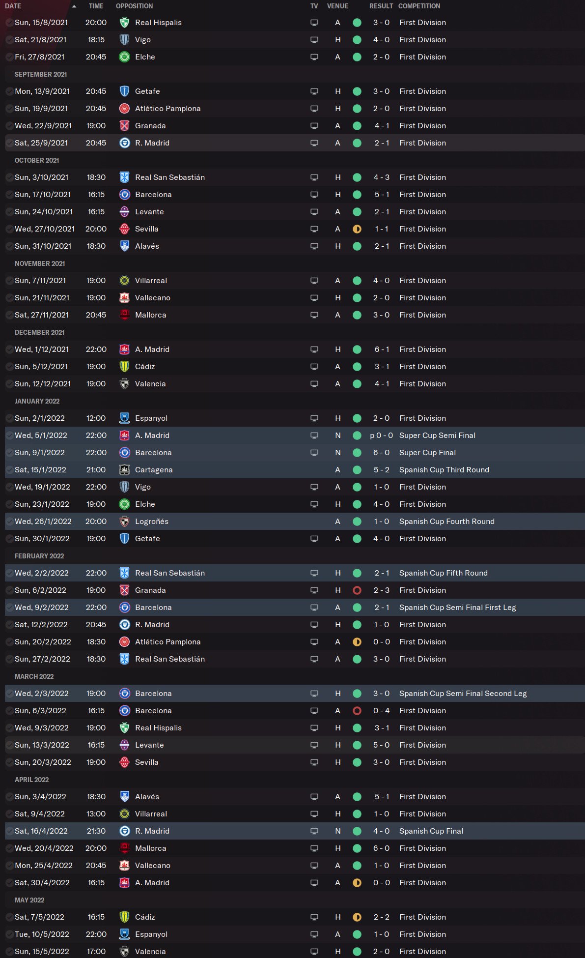Open Spanish Cup Semi Final Second Leg link
585x958 pixels.
(x=463, y=694)
